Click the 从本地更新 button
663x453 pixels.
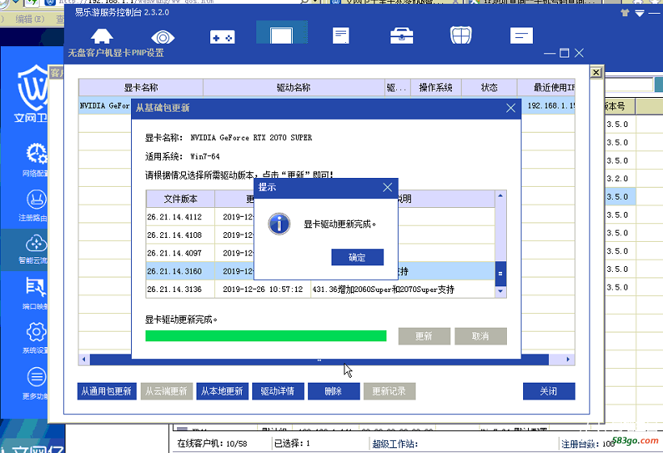pyautogui.click(x=222, y=392)
